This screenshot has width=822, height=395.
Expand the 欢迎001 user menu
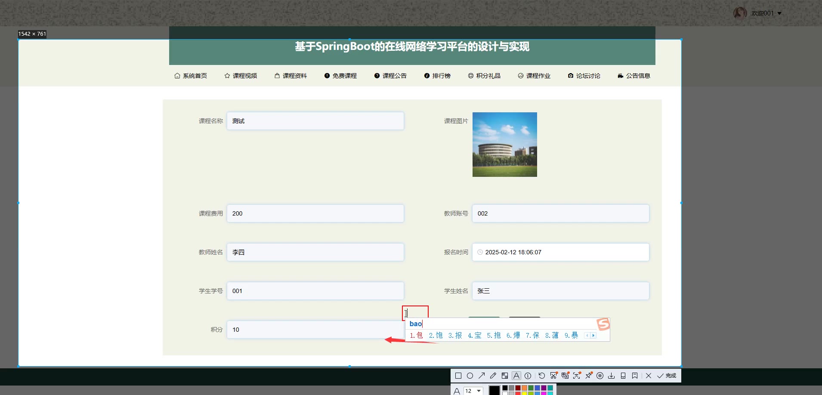click(x=779, y=13)
